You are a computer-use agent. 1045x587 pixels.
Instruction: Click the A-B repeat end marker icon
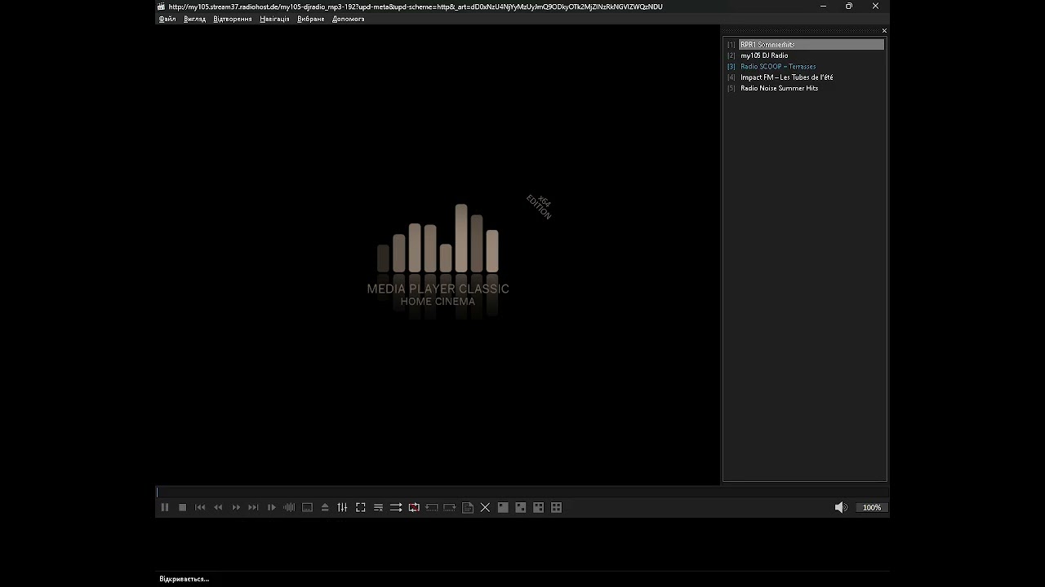pos(450,507)
